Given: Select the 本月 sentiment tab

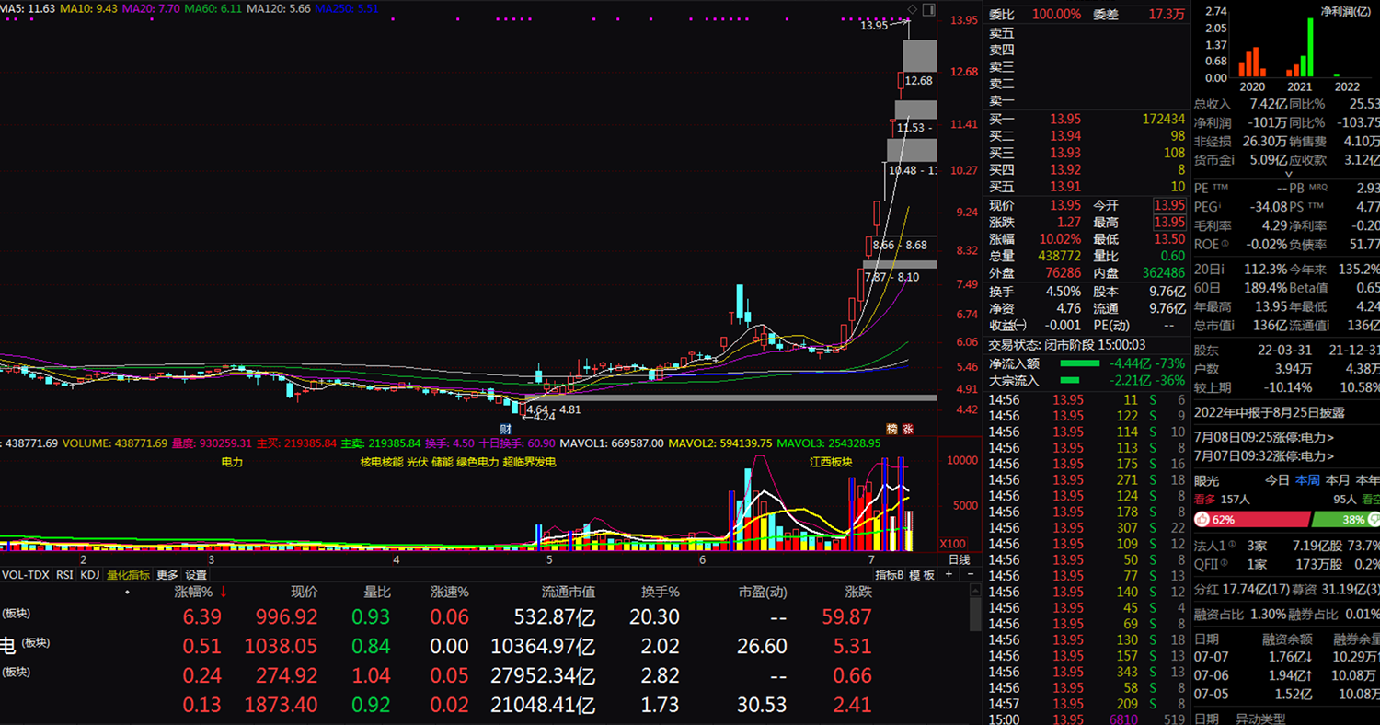Looking at the screenshot, I should (x=1338, y=479).
